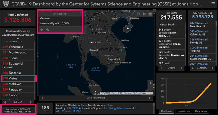The height and width of the screenshot is (115, 218).
Task: Open the Mobile Version Here link
Action: pos(110,105)
